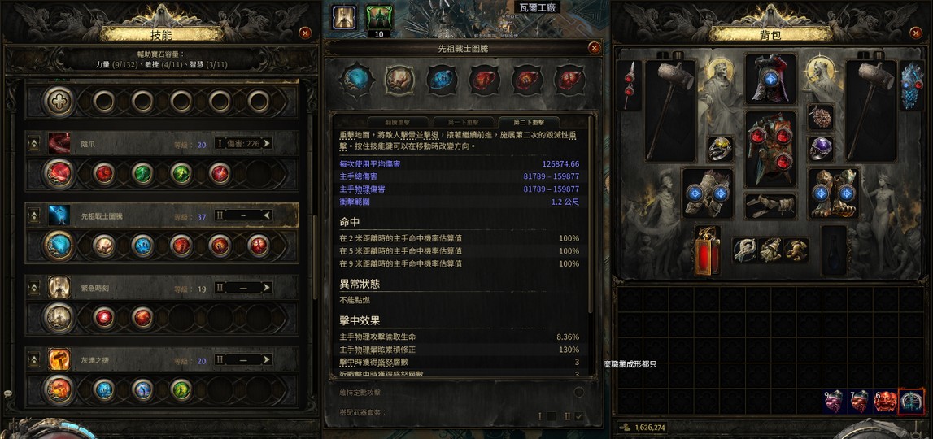Click the helmet equipment slot

(x=771, y=79)
